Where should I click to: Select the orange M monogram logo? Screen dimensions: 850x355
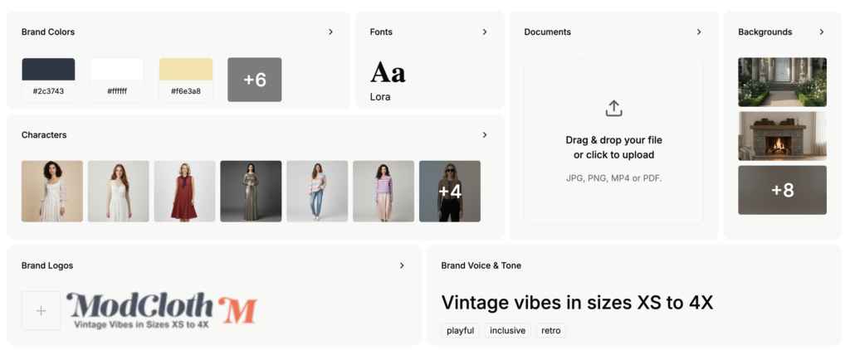click(x=237, y=310)
